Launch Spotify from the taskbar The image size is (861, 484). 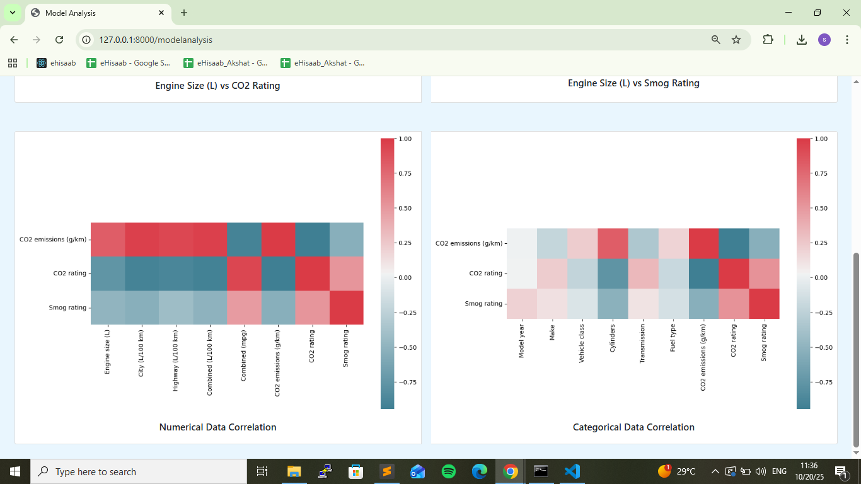coord(449,471)
